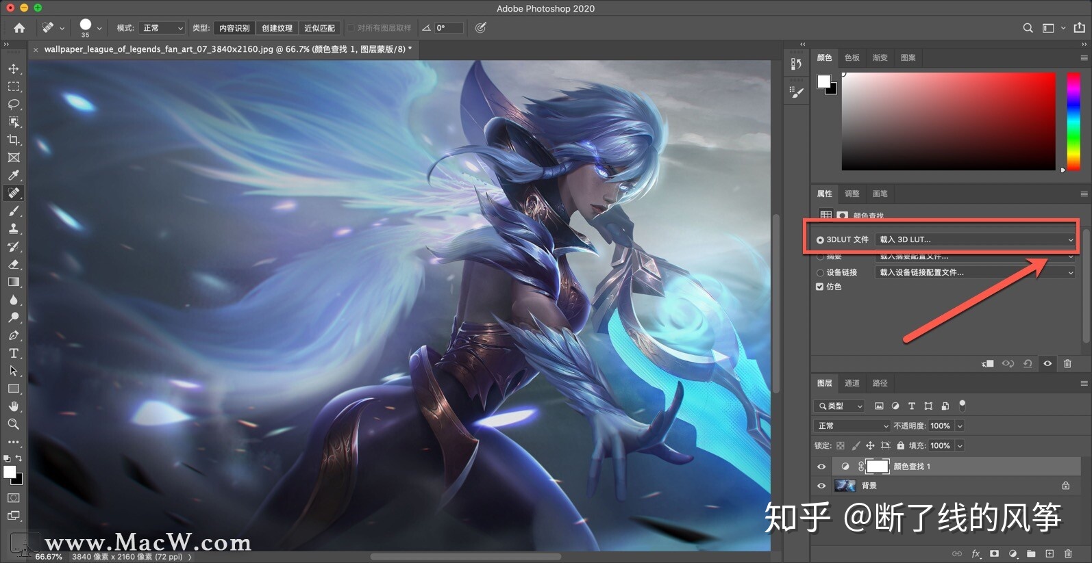Click the 内容识别 type button

click(x=234, y=28)
